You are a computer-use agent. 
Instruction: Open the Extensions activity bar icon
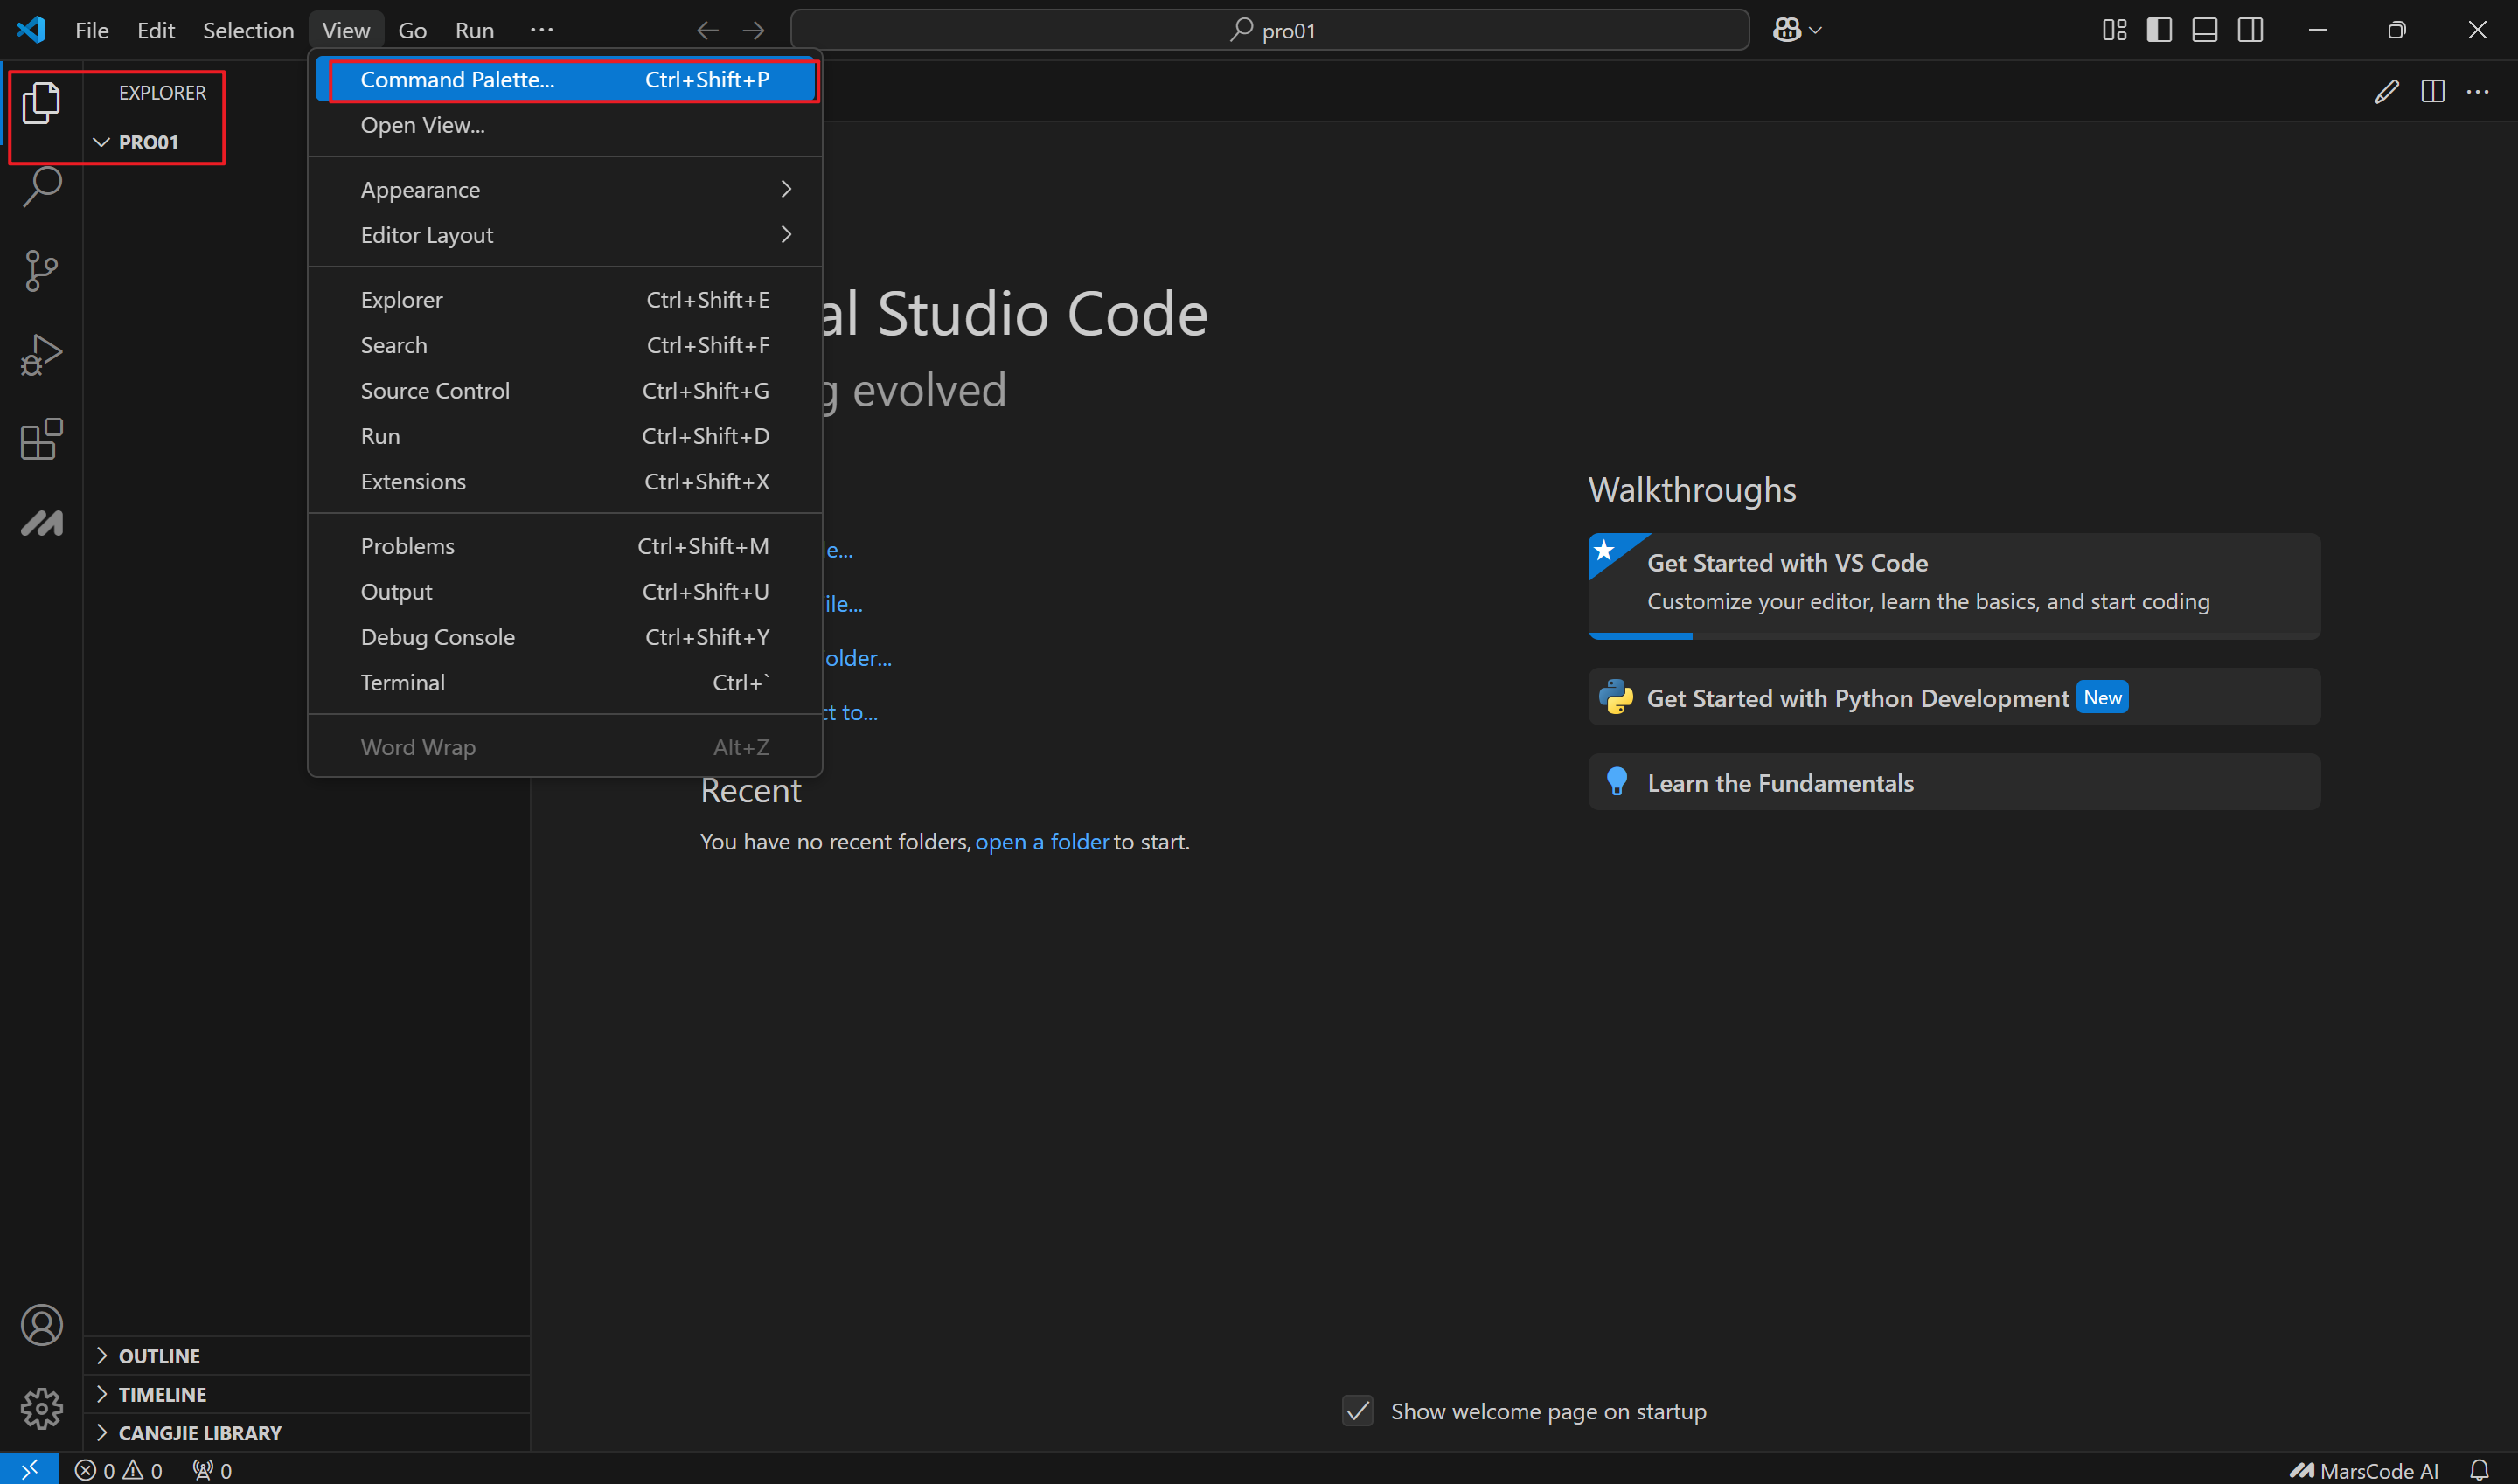point(41,439)
